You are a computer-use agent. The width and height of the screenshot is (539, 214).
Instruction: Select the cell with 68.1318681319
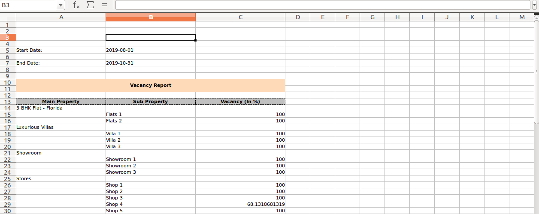240,205
